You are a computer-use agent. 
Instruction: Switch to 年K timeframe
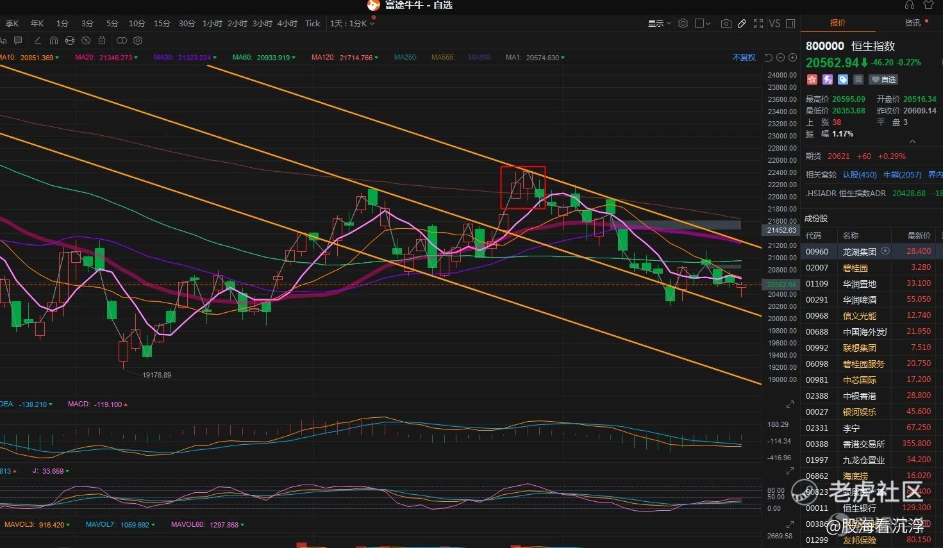[37, 24]
